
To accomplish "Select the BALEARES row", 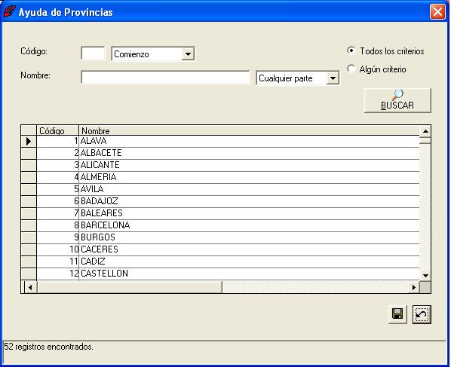I will pyautogui.click(x=220, y=213).
